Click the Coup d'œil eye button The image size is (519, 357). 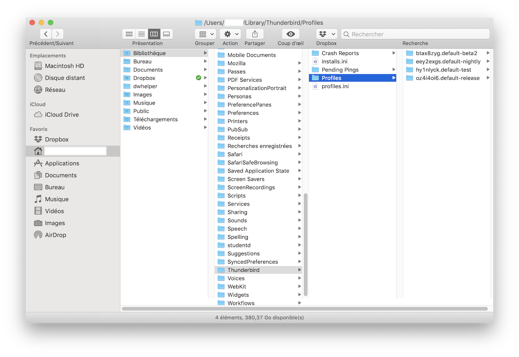pyautogui.click(x=291, y=34)
